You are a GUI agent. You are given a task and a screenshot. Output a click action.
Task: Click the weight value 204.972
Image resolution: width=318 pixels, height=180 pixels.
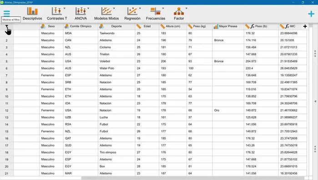261,61
